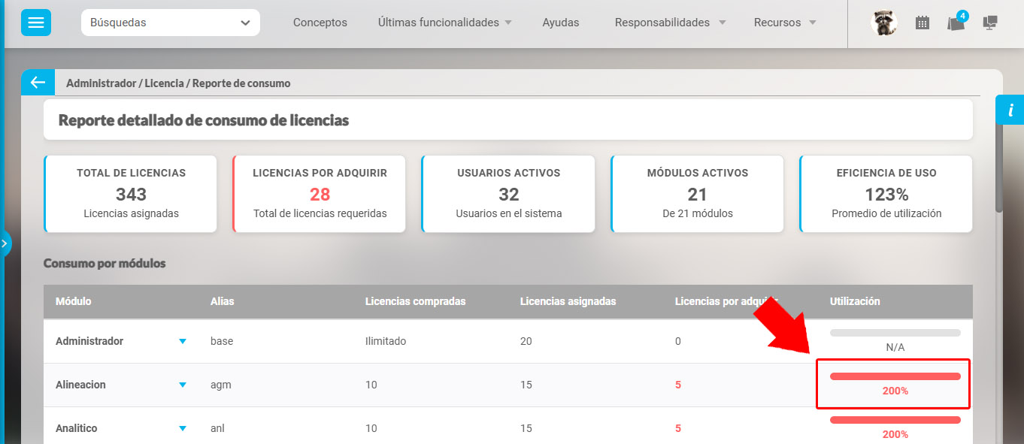Open the calendar icon in the top bar
The height and width of the screenshot is (444, 1024).
pyautogui.click(x=923, y=23)
